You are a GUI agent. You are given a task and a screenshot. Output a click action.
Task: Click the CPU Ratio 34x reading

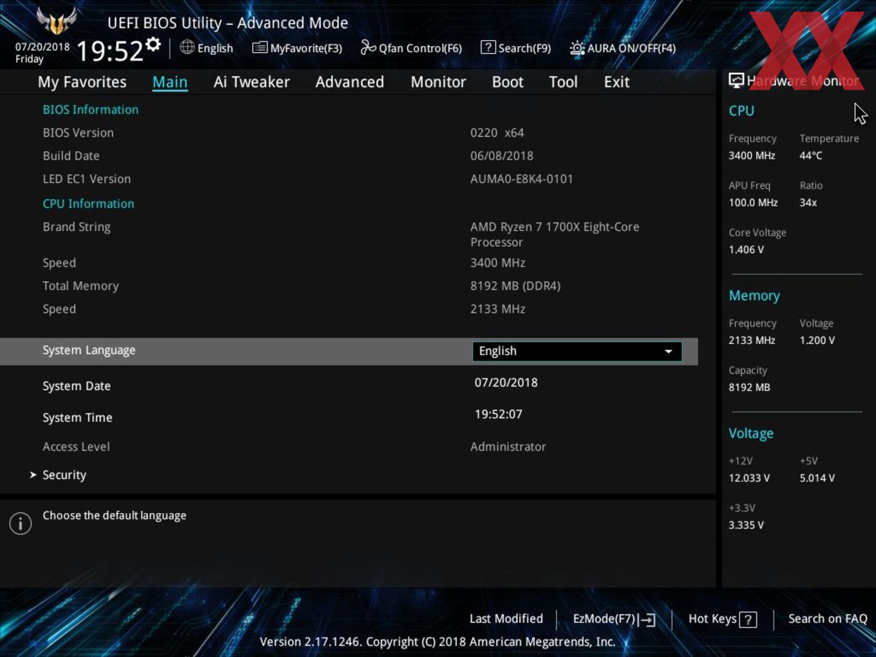coord(808,202)
